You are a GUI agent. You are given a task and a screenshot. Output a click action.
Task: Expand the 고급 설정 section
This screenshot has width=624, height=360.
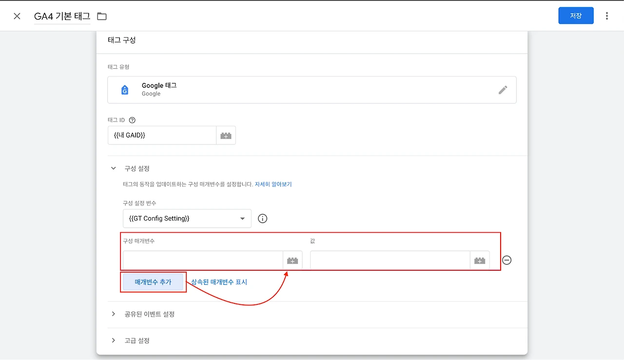coord(114,340)
